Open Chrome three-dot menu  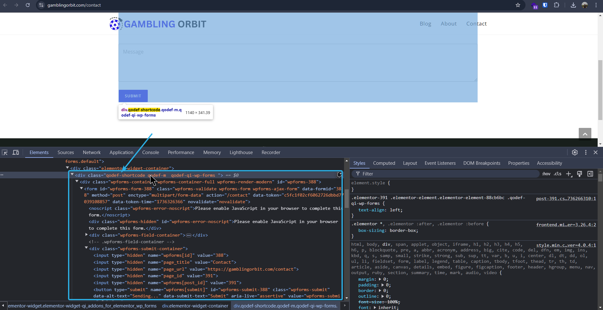click(596, 5)
